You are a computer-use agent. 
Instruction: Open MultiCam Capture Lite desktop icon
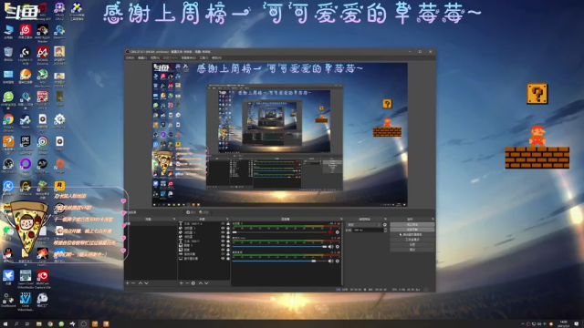[x=42, y=279]
